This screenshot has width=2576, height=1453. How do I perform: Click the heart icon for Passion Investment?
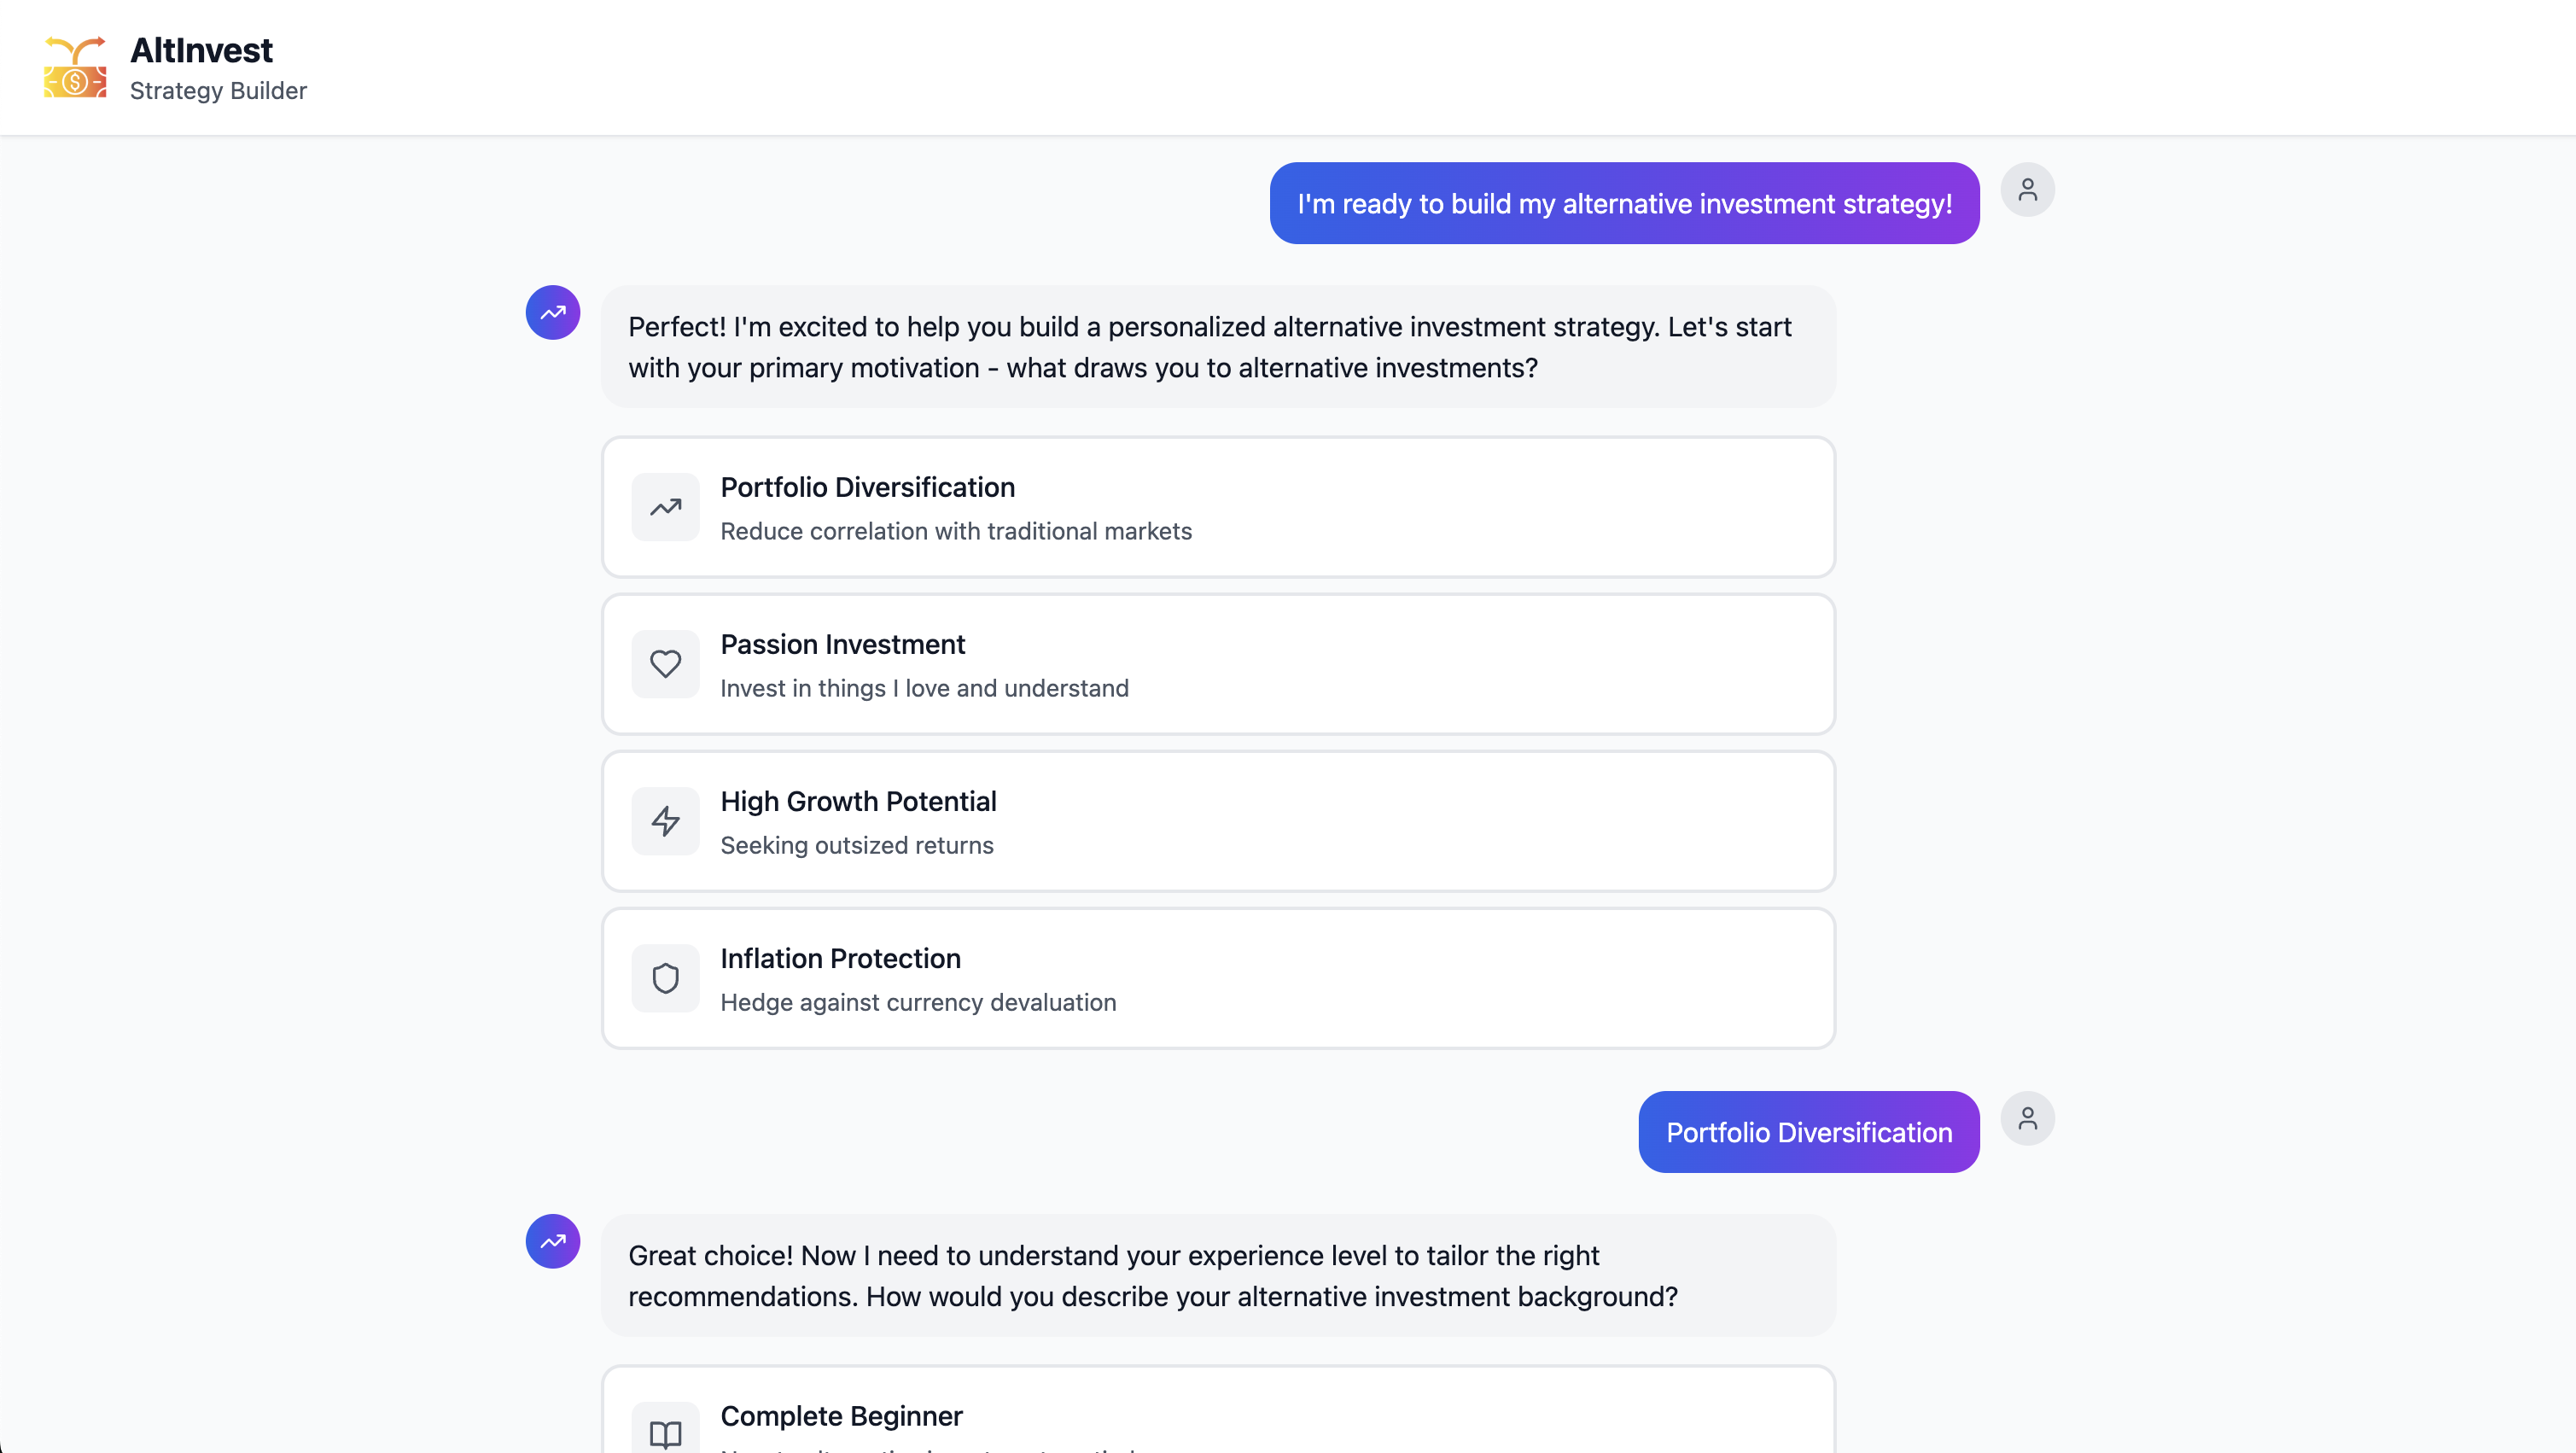pyautogui.click(x=665, y=664)
